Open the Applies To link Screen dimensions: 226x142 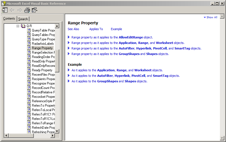[96, 29]
